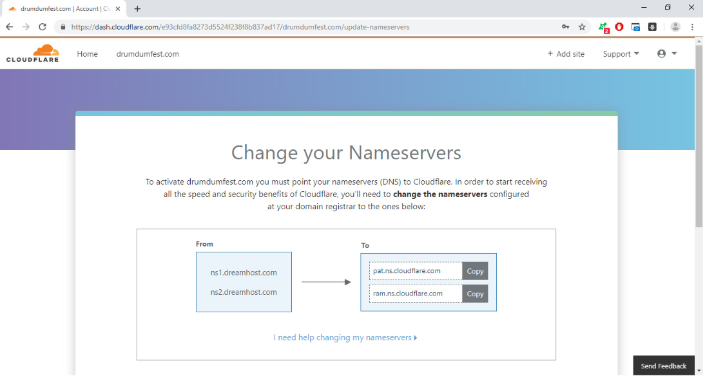Viewport: 705px width, 376px height.
Task: Open the Chrome profile avatar icon
Action: point(675,27)
